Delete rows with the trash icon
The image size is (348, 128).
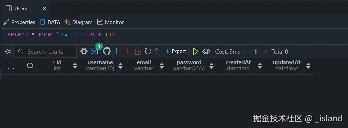[138, 51]
